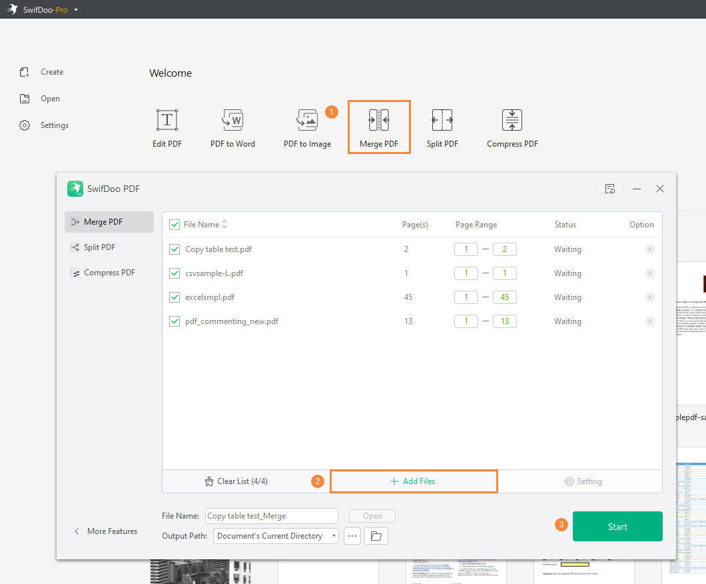Select Merge PDF in dialog sidebar

coord(109,222)
